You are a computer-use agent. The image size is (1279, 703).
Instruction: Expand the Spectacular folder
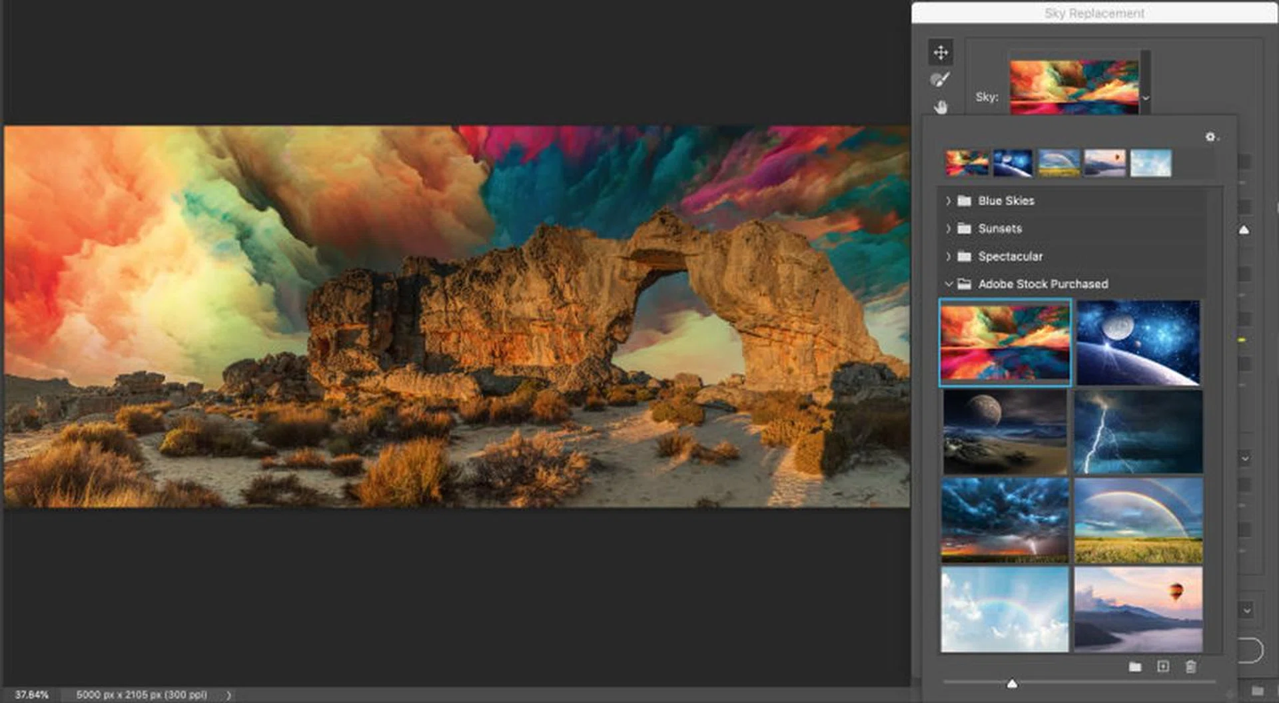948,256
